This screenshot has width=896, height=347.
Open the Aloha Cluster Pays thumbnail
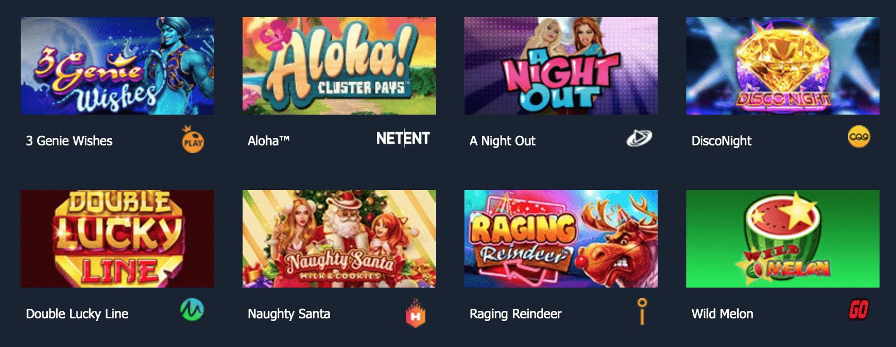tap(339, 66)
